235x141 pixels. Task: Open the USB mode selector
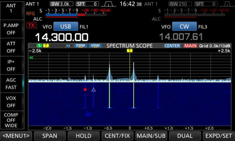(x=66, y=27)
